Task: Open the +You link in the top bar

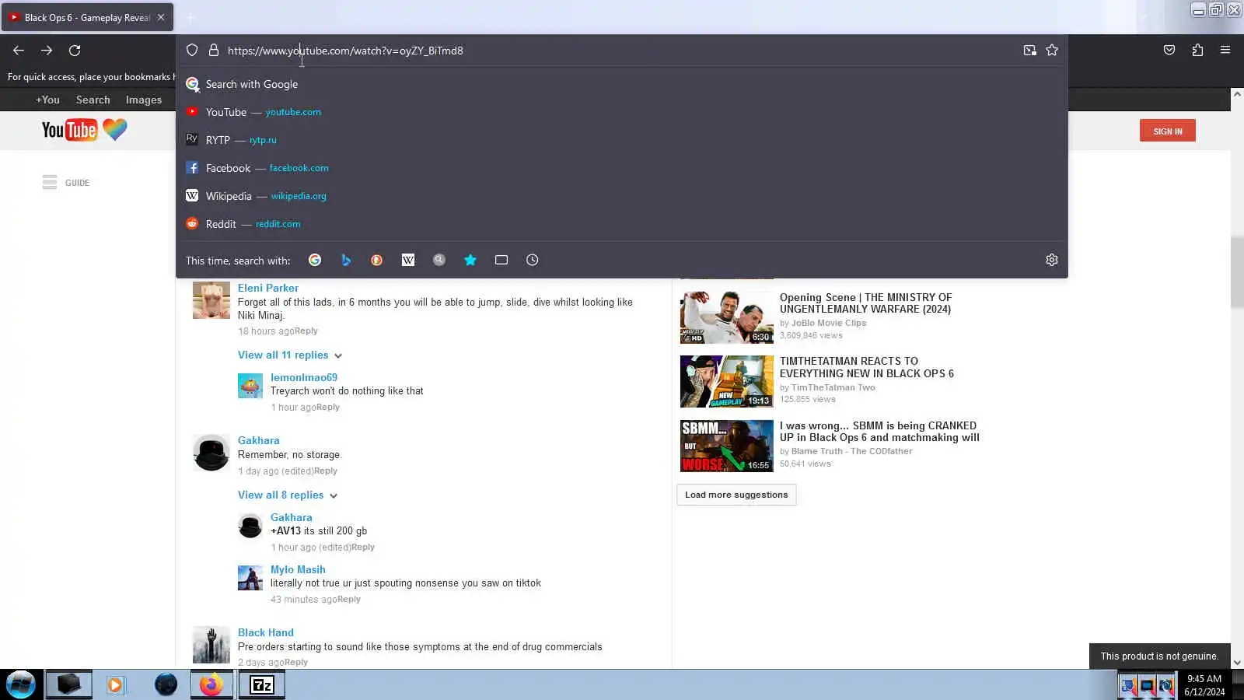Action: (x=47, y=100)
